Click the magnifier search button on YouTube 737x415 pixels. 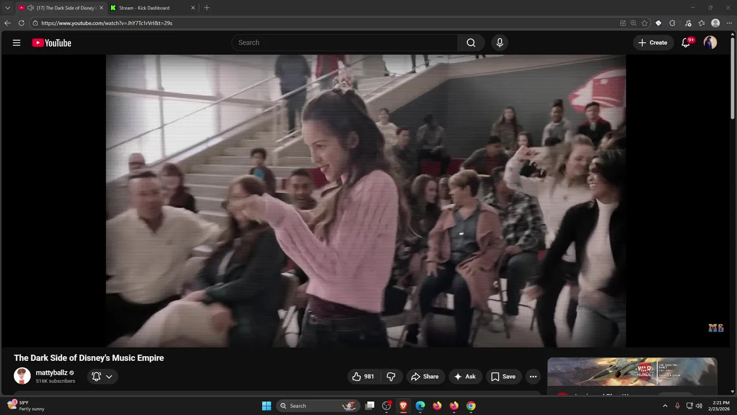471,43
